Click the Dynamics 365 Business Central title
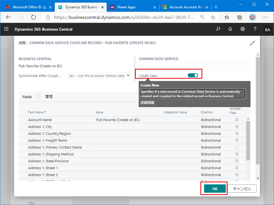The image size is (274, 205). 44,29
